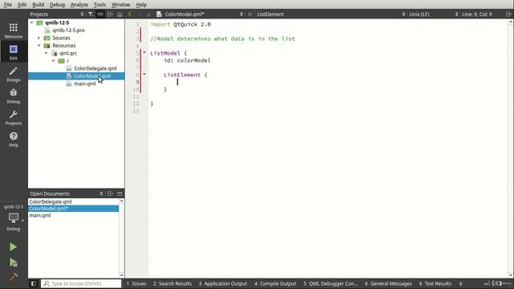Open more output panes selector arrows
The width and height of the screenshot is (514, 289).
pos(460,283)
